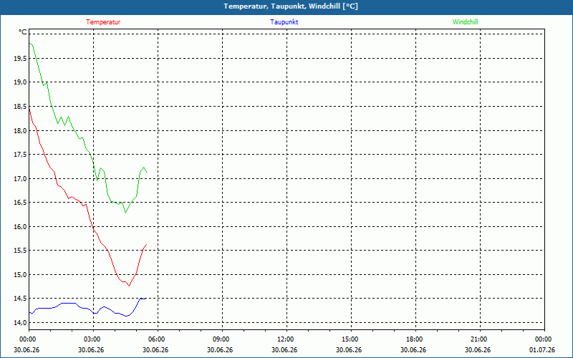Click the 18,0 y-axis value

click(x=21, y=130)
